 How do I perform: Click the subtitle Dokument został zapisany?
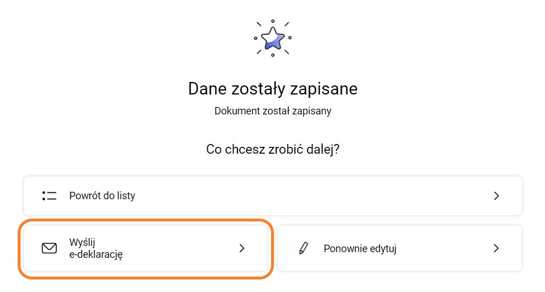[272, 111]
